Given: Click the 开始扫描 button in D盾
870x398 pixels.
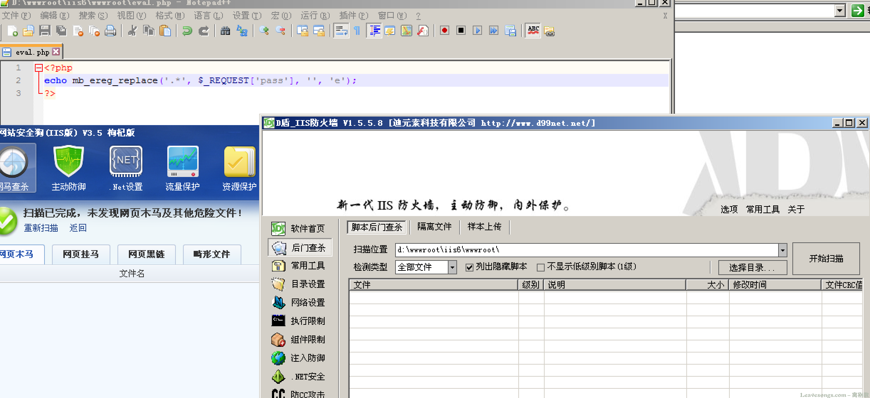Looking at the screenshot, I should 826,259.
